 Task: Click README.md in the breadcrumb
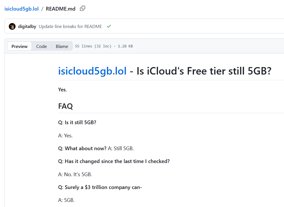(60, 9)
